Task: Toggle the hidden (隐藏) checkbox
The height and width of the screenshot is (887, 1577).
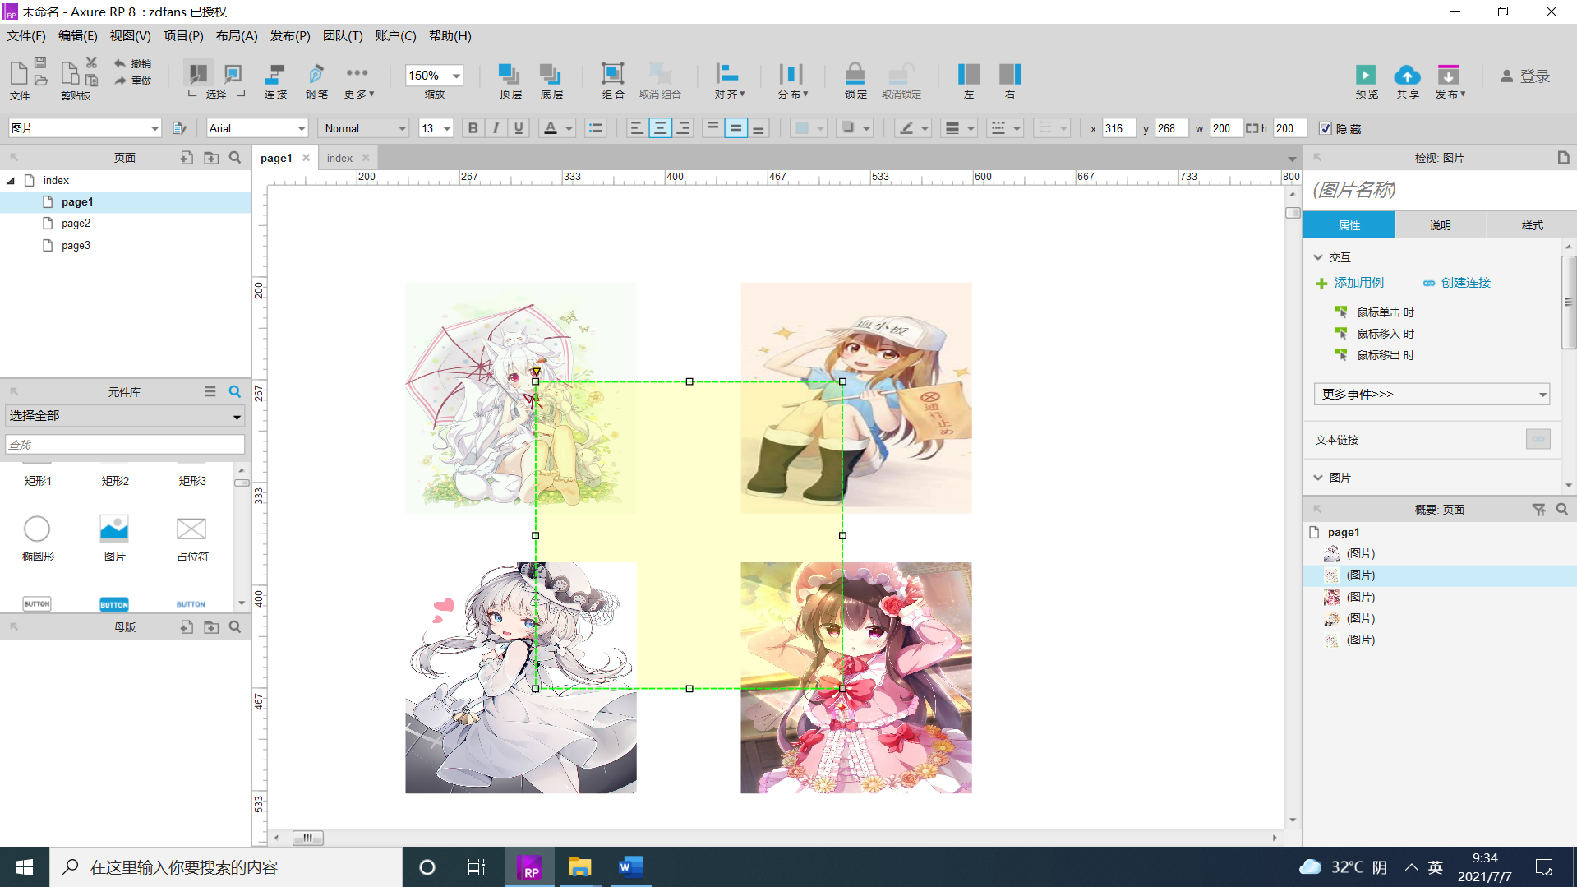Action: tap(1325, 128)
